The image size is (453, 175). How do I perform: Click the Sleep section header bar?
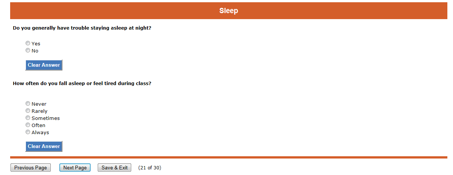[229, 11]
